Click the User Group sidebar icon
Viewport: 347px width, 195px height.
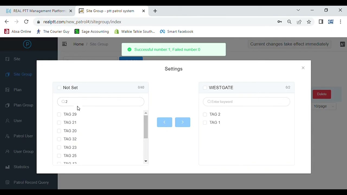click(x=8, y=151)
